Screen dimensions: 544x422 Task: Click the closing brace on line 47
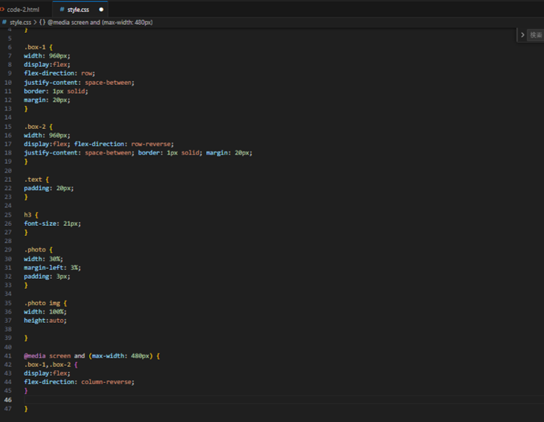[26, 409]
